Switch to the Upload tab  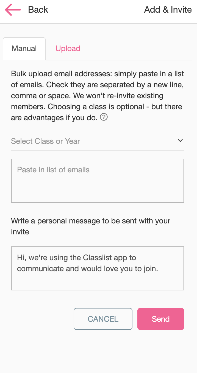68,49
